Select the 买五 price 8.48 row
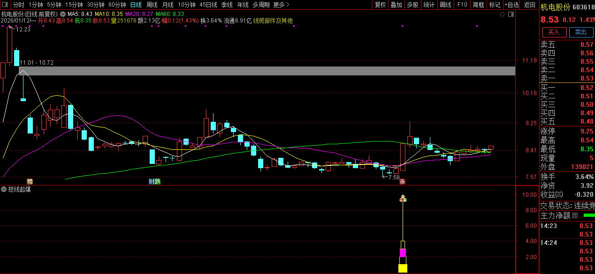 567,121
